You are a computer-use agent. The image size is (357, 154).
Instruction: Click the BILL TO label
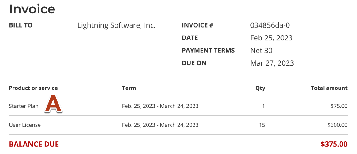(x=21, y=25)
